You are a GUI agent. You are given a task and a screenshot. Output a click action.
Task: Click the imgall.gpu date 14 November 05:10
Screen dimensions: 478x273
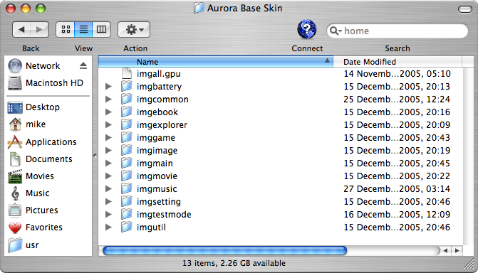(398, 74)
